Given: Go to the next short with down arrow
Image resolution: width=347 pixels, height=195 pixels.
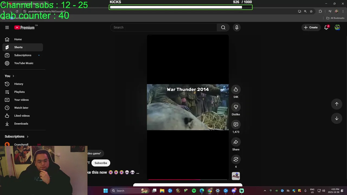Looking at the screenshot, I should coord(337,118).
